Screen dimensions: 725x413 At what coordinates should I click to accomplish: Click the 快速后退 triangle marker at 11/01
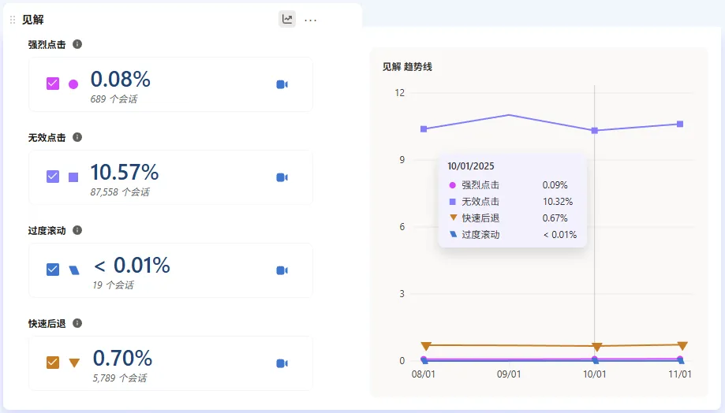[x=682, y=346]
